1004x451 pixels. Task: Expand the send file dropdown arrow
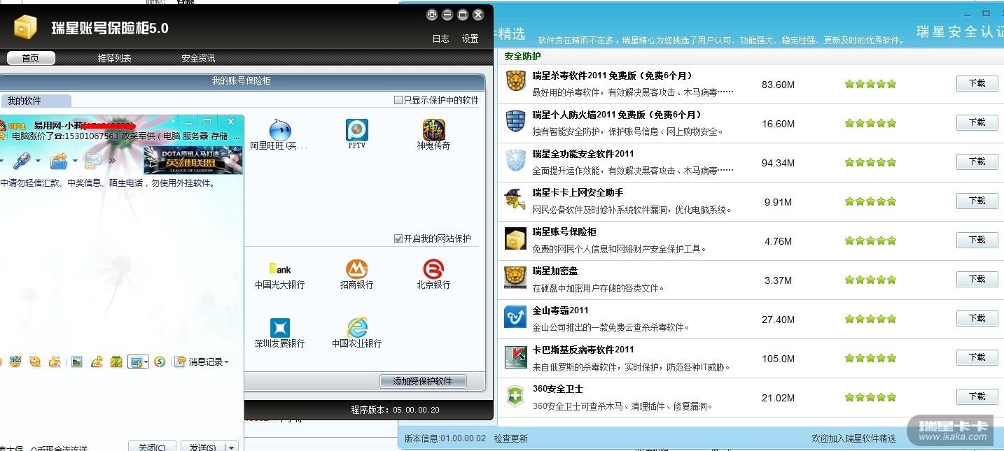75,162
